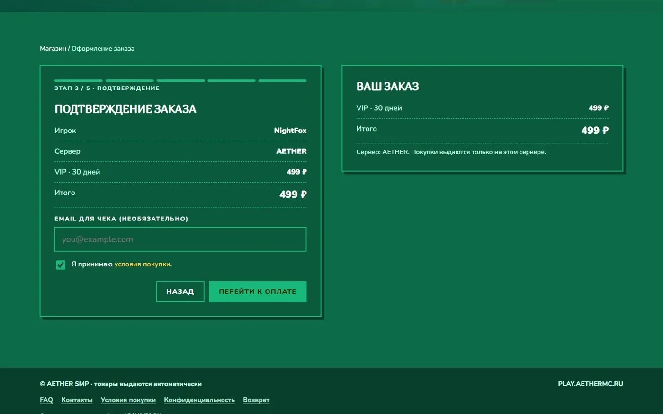Open the 'Возврат' footer link

pos(256,400)
